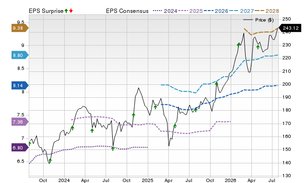Click the 2024 label on the time axis

click(64, 180)
